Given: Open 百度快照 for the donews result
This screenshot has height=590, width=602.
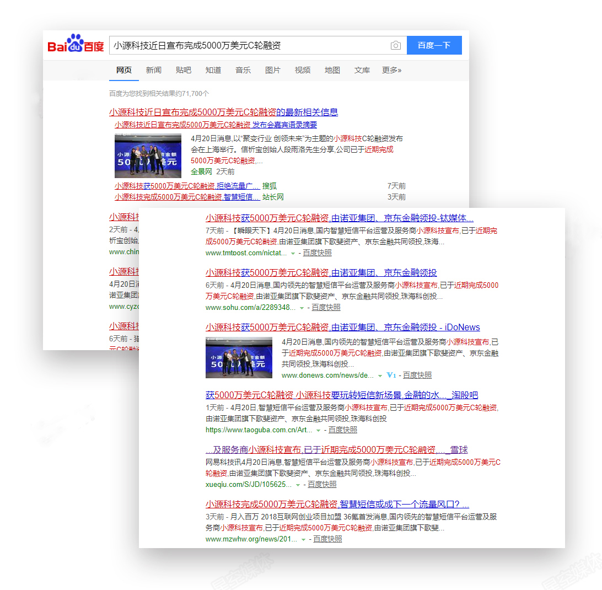Looking at the screenshot, I should (x=417, y=376).
